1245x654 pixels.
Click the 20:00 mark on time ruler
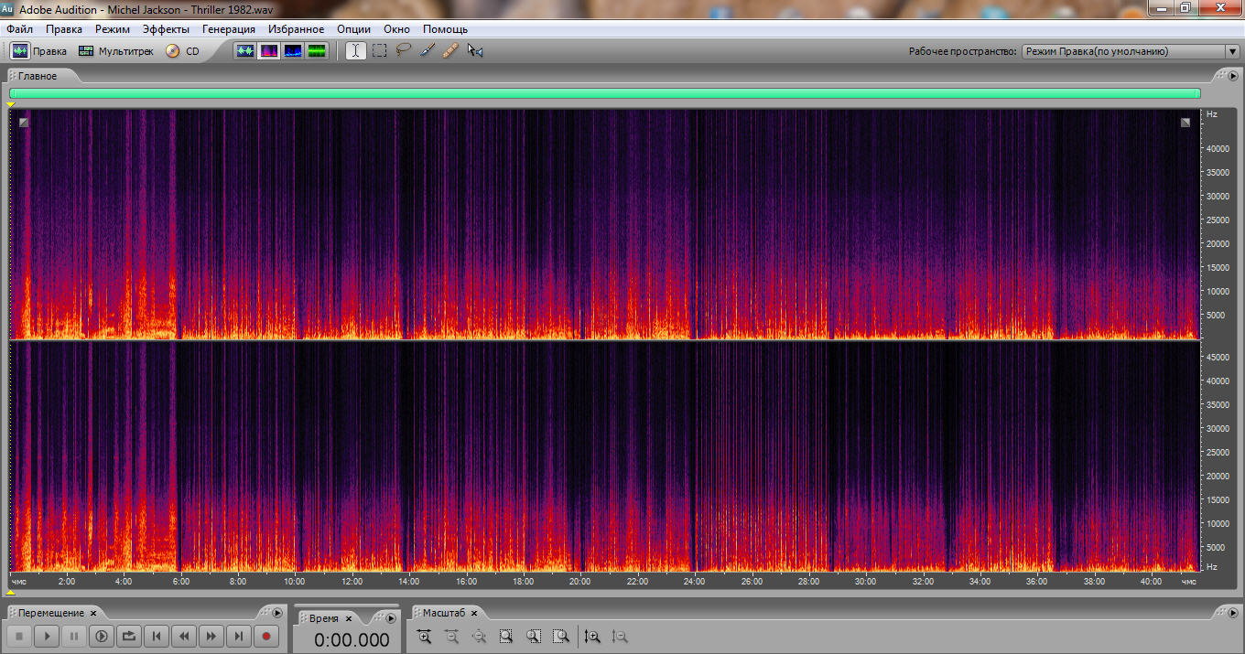[x=579, y=582]
